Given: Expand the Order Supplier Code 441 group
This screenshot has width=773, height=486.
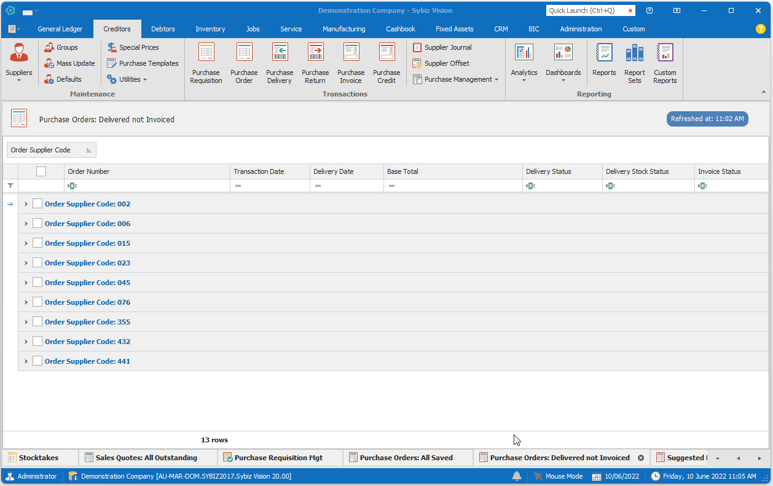Looking at the screenshot, I should pyautogui.click(x=26, y=361).
